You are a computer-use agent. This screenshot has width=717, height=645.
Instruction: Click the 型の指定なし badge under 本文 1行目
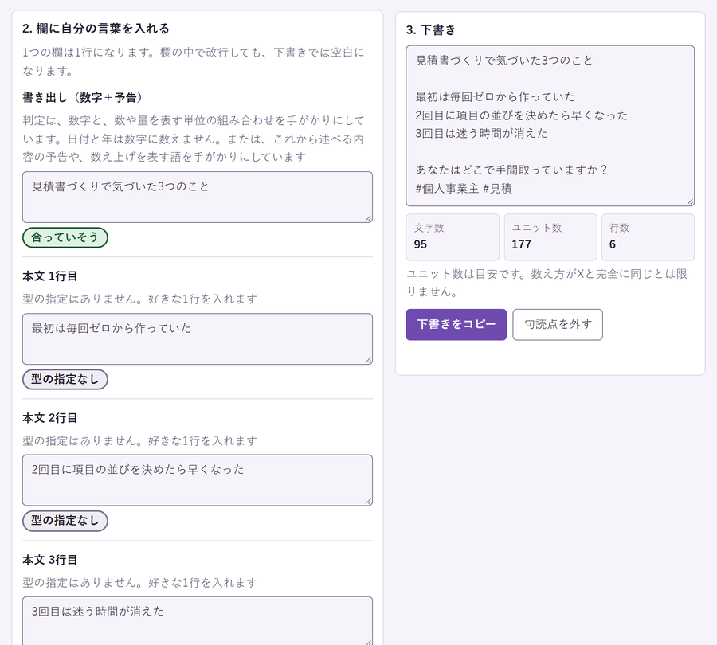click(x=65, y=379)
